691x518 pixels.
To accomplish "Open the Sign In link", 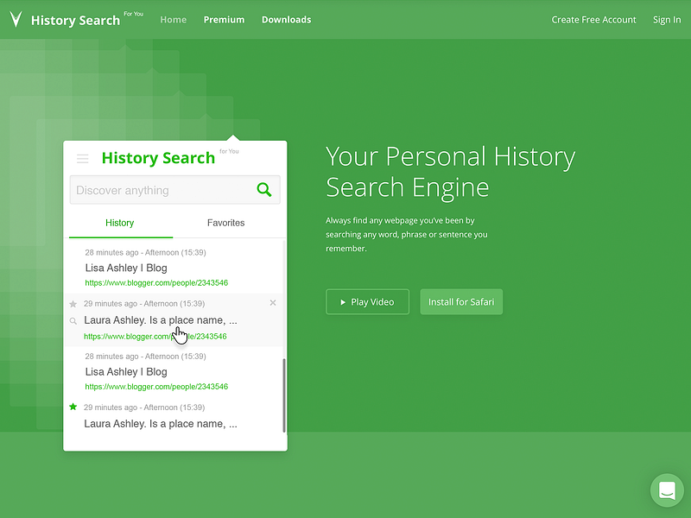I will point(667,19).
